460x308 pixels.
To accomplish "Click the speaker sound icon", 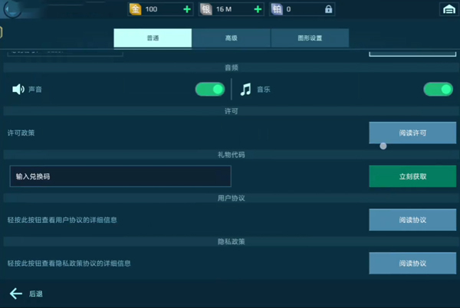I will click(x=18, y=90).
